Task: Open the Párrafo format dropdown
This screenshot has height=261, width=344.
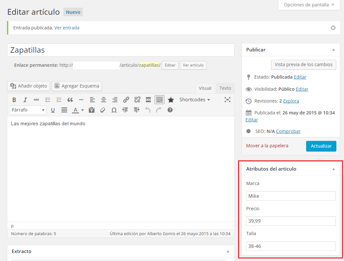Action: click(28, 110)
